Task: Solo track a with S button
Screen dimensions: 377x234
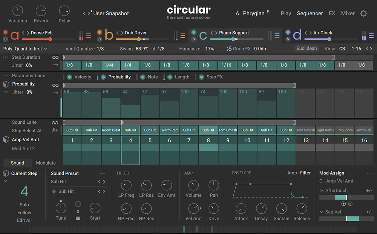Action: tap(5, 39)
